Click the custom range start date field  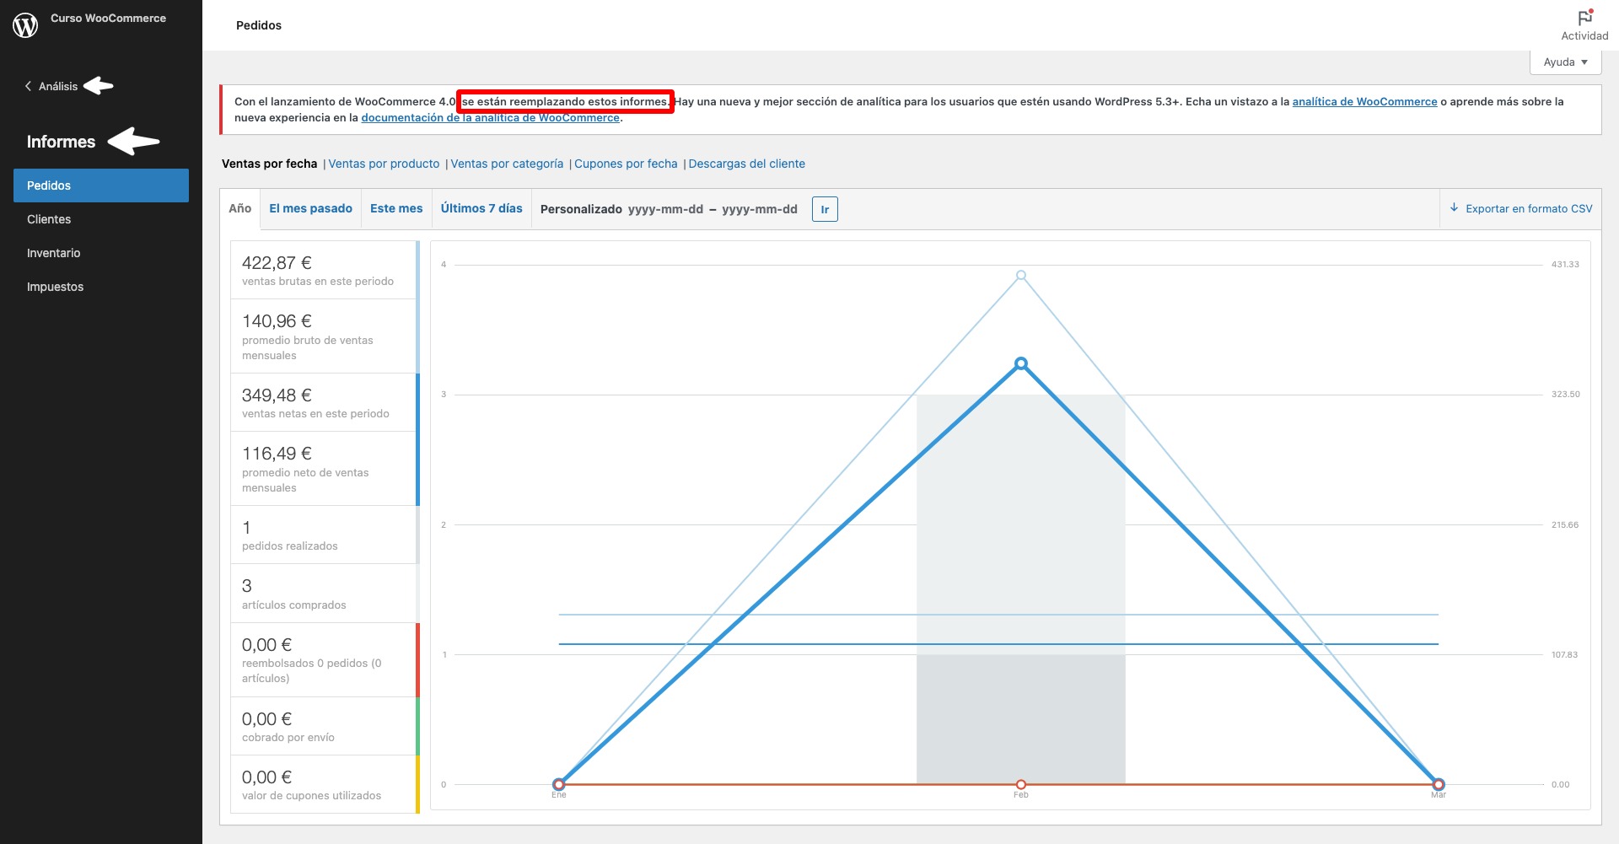point(665,209)
